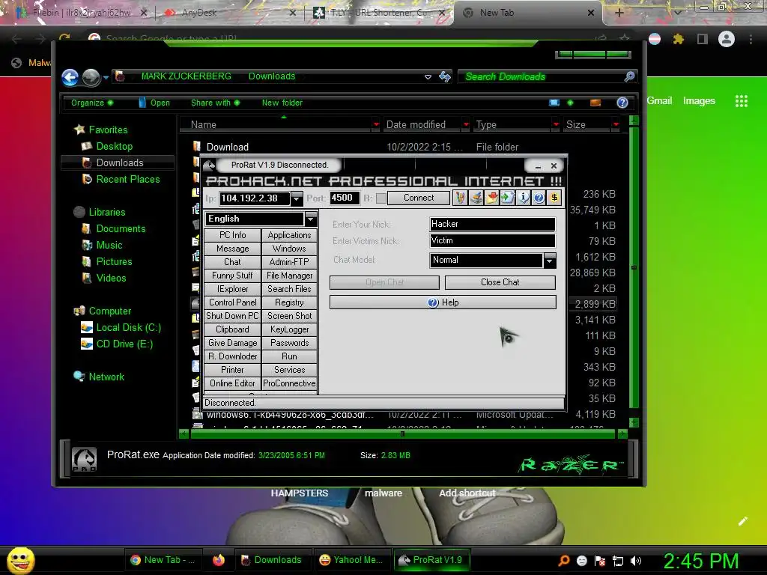Click the Chrome profile avatar icon
This screenshot has height=575, width=767.
(727, 39)
